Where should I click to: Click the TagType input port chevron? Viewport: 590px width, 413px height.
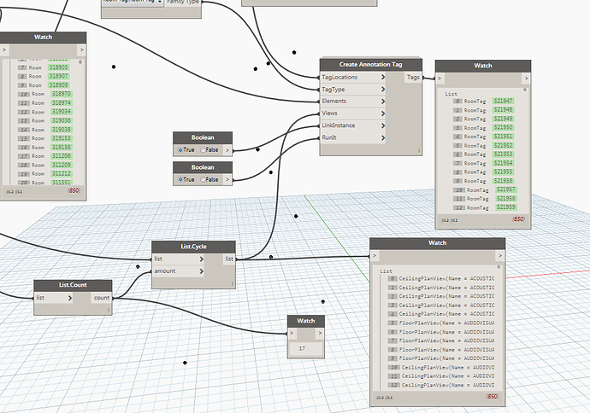[x=383, y=90]
